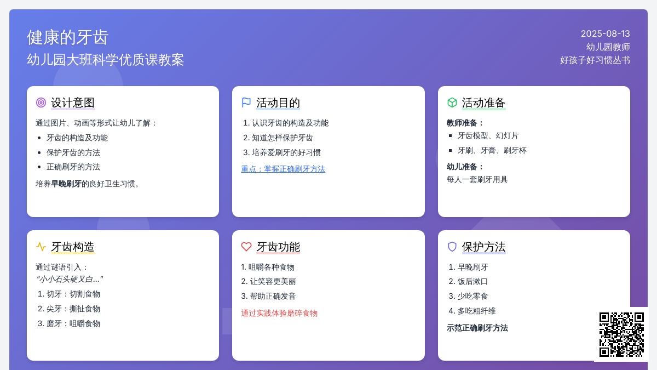The width and height of the screenshot is (657, 370).
Task: Click the line 通过谜语引入：
Action: [x=62, y=267]
